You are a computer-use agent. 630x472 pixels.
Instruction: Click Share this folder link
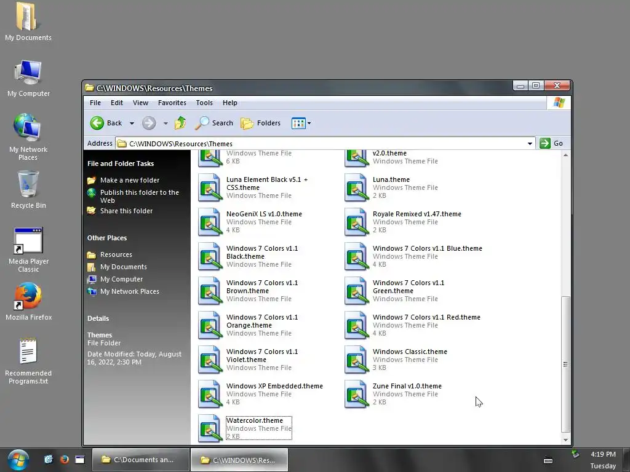[x=126, y=211]
